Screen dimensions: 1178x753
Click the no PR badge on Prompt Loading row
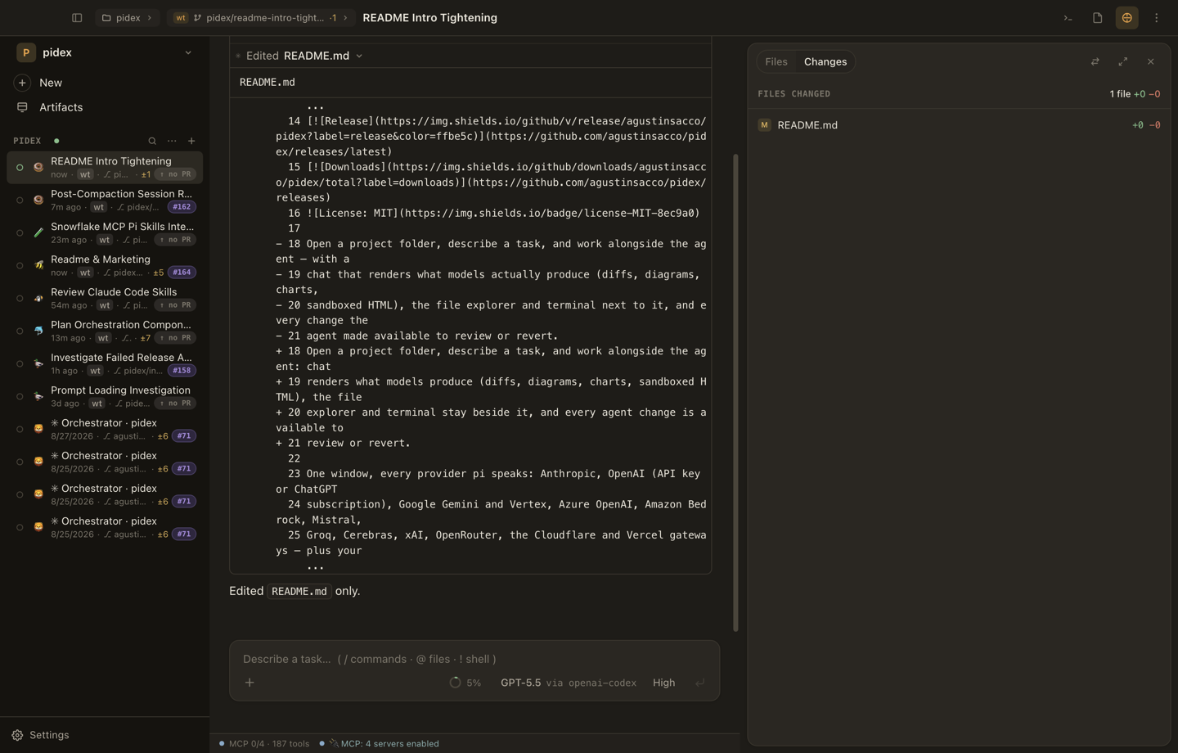[175, 404]
